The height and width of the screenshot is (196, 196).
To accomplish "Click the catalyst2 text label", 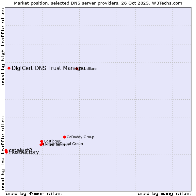I will [x=21, y=150].
